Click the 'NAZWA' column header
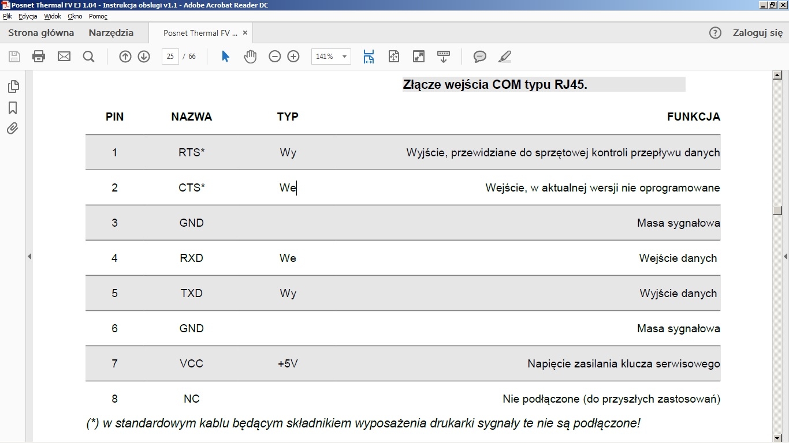 pyautogui.click(x=192, y=117)
